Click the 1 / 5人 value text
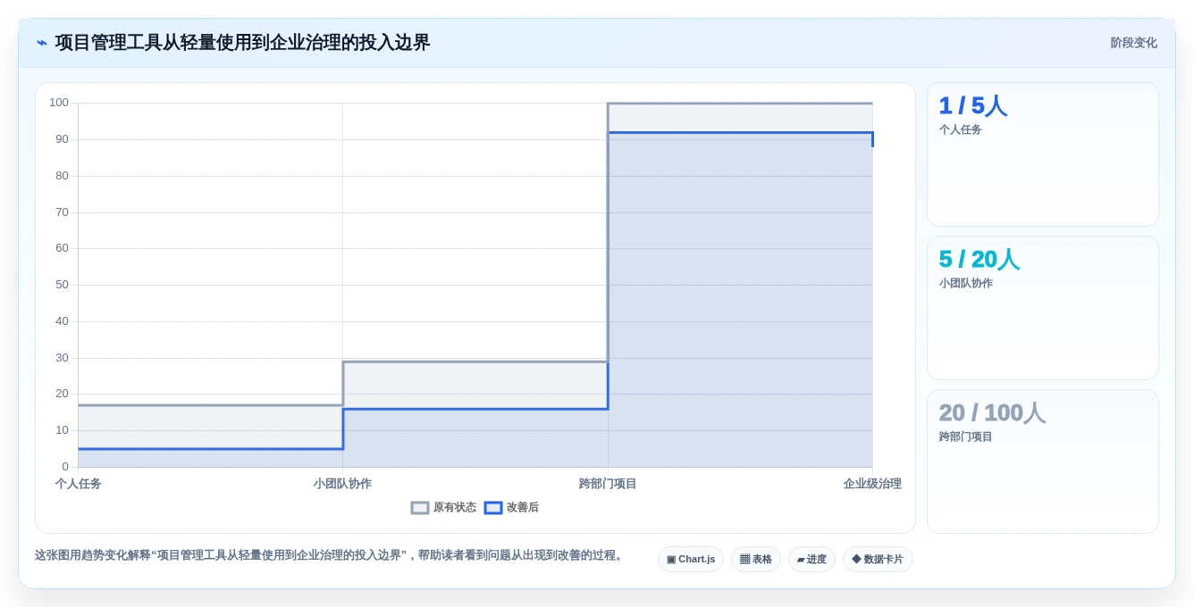Image resolution: width=1194 pixels, height=607 pixels. click(972, 106)
